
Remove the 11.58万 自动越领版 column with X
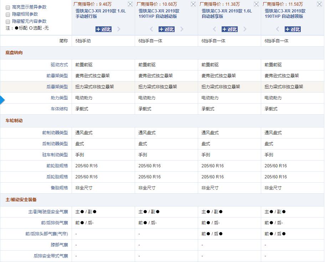pos(319,4)
